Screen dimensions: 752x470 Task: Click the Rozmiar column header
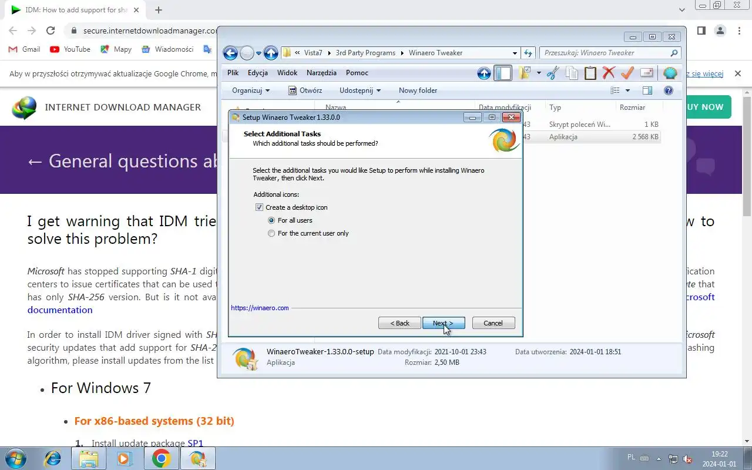tap(632, 108)
